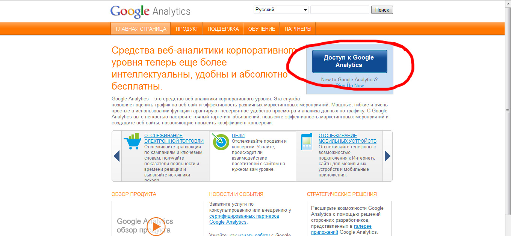Show next feature carousel items with right arrow
The height and width of the screenshot is (236, 511).
[x=388, y=156]
